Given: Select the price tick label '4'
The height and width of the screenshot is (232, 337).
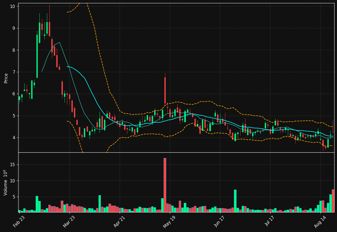Looking at the screenshot, I should (x=14, y=138).
